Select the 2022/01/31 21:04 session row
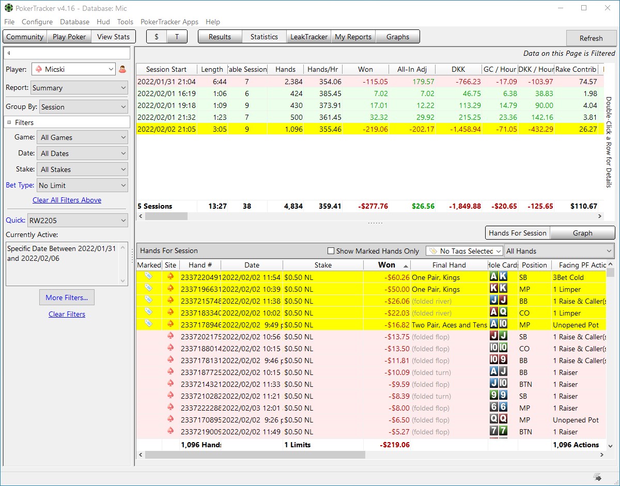This screenshot has width=620, height=486. [369, 82]
